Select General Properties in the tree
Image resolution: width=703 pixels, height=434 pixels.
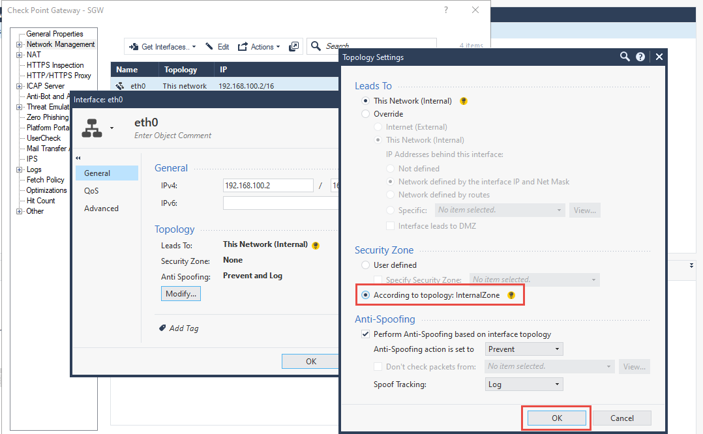[x=55, y=34]
